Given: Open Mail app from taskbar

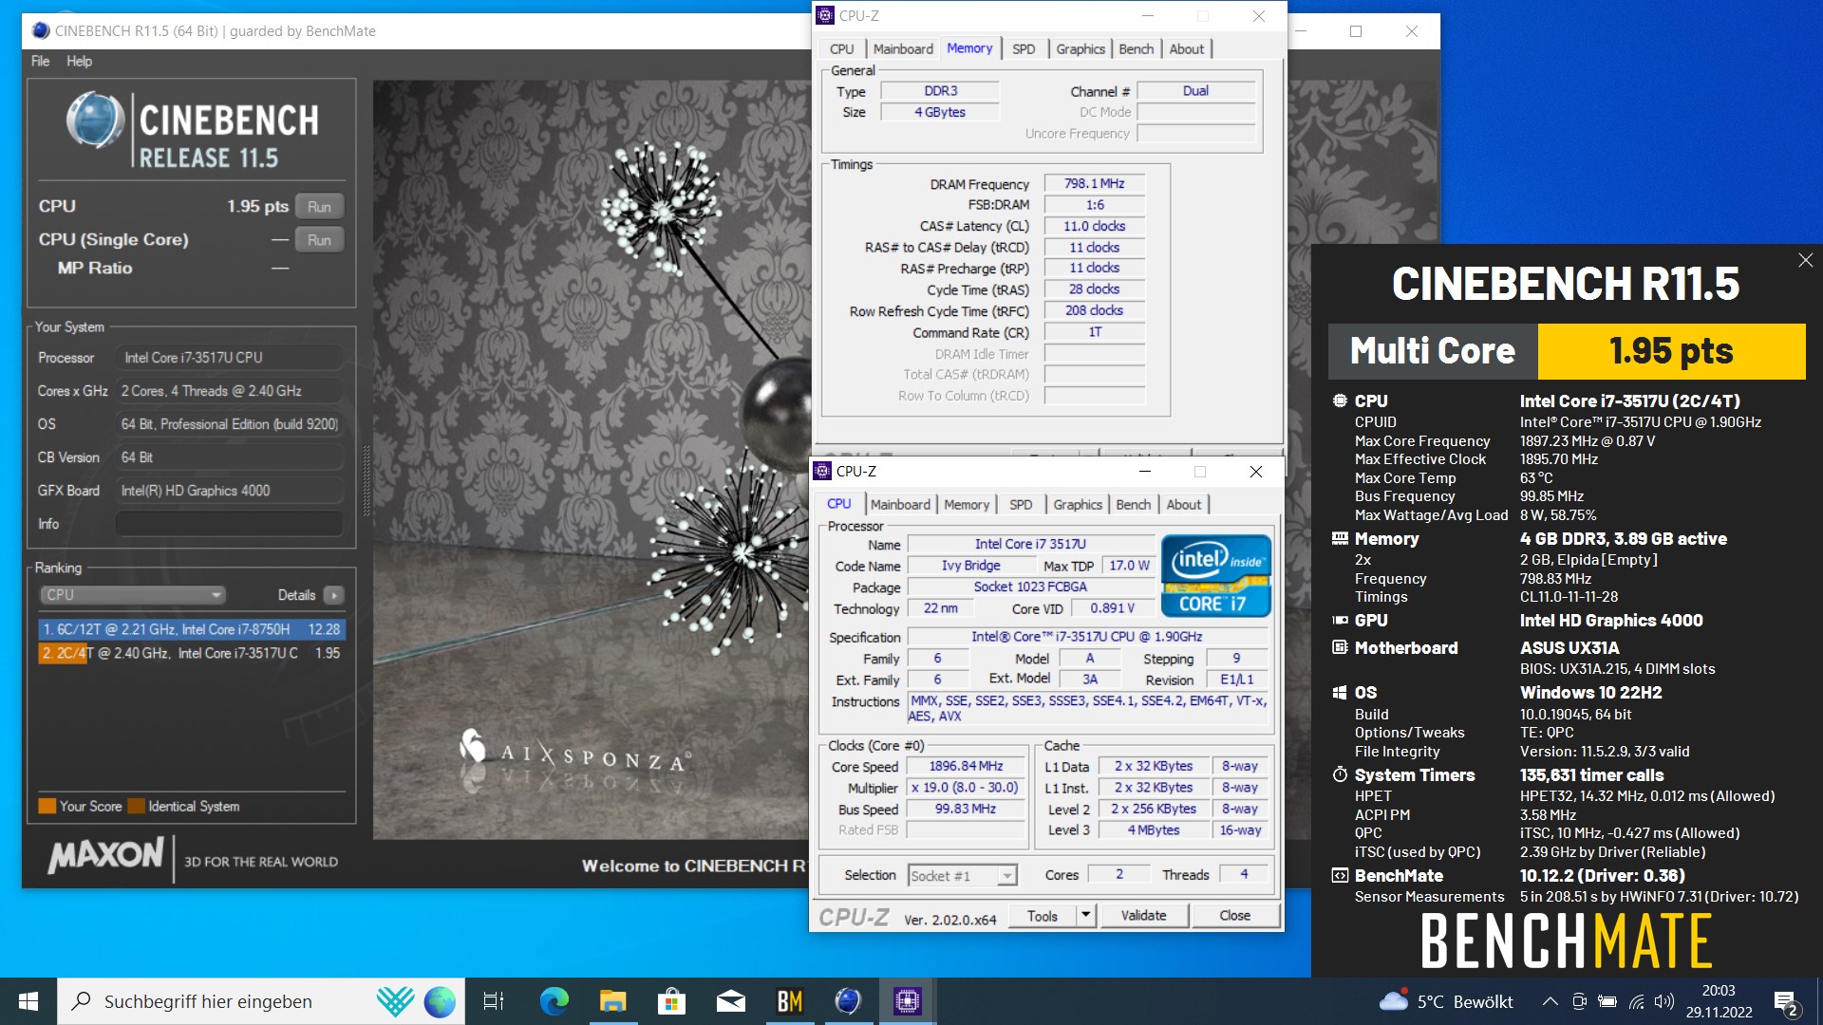Looking at the screenshot, I should point(730,1001).
